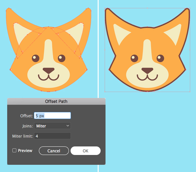196x172 pixels.
Task: Confirm the dialog with OK
Action: pyautogui.click(x=85, y=151)
